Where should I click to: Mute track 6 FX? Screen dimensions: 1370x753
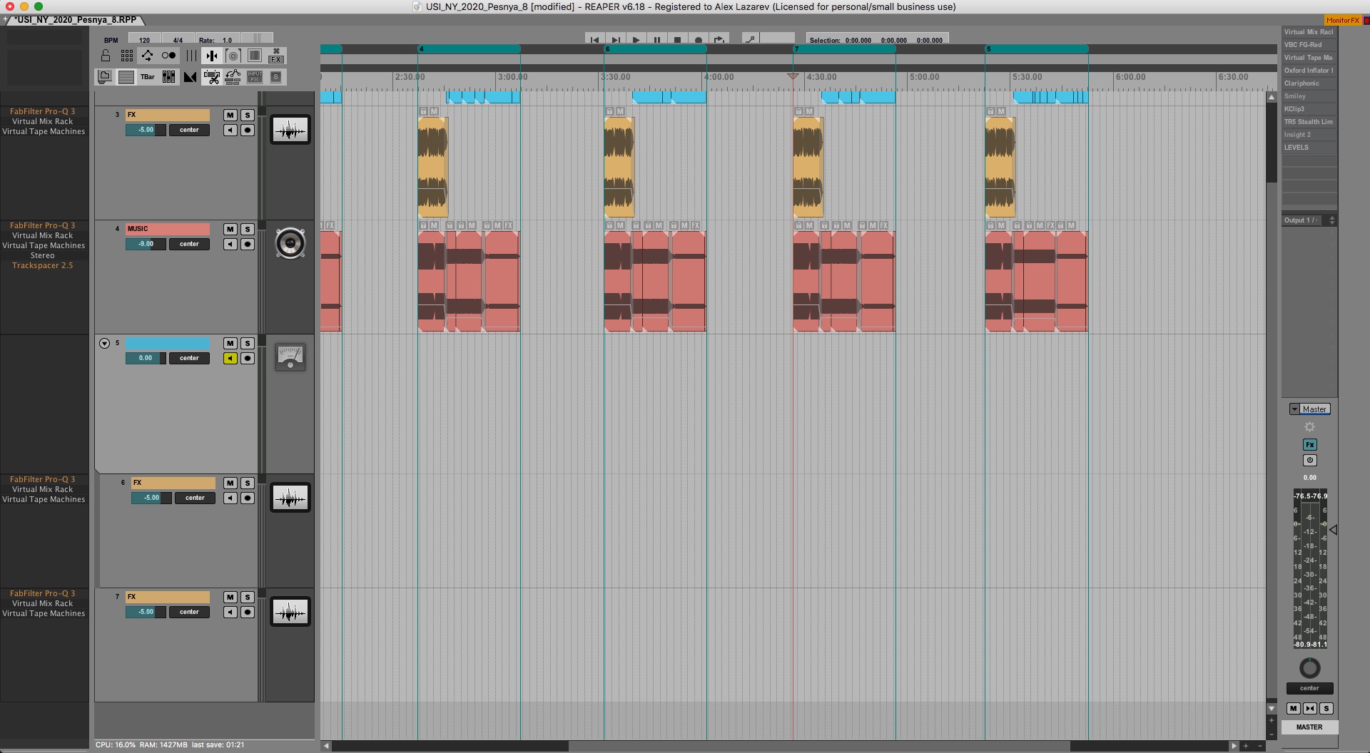pos(230,483)
